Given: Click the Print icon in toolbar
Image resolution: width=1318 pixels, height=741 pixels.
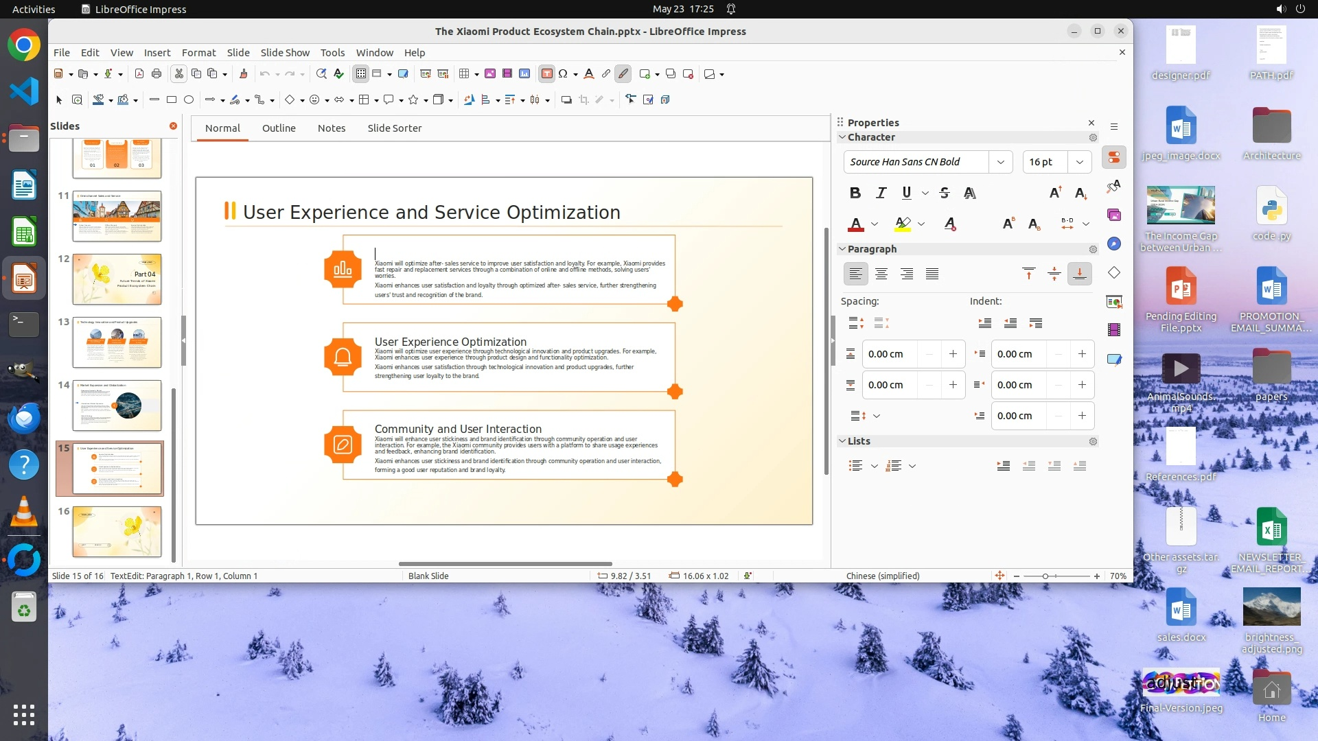Looking at the screenshot, I should pos(157,74).
